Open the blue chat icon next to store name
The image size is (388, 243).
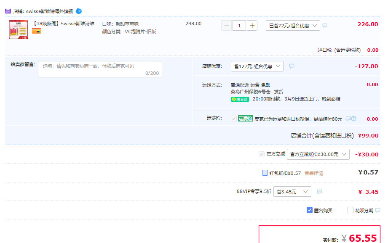click(x=79, y=11)
